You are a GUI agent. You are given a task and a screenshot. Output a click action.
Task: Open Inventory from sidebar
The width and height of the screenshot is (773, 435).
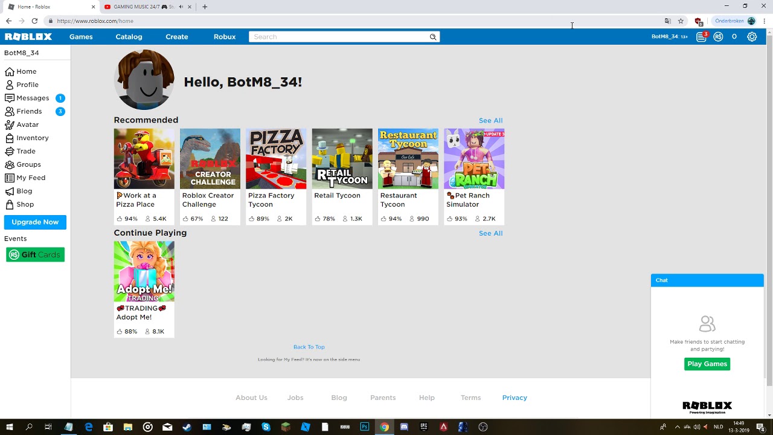(x=27, y=138)
